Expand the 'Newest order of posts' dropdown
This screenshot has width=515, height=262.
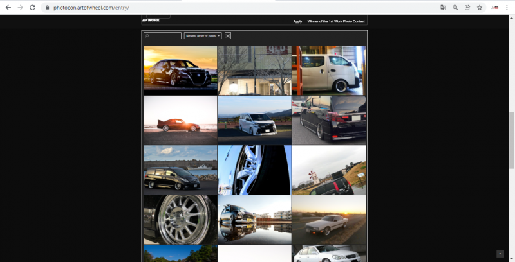(203, 36)
